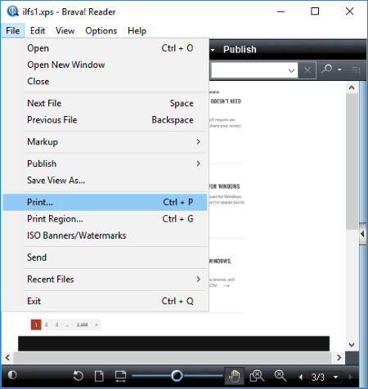368x389 pixels.
Task: Choose Send from the File menu
Action: click(x=105, y=257)
